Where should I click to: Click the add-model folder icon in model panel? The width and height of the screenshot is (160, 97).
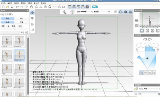(x=136, y=89)
